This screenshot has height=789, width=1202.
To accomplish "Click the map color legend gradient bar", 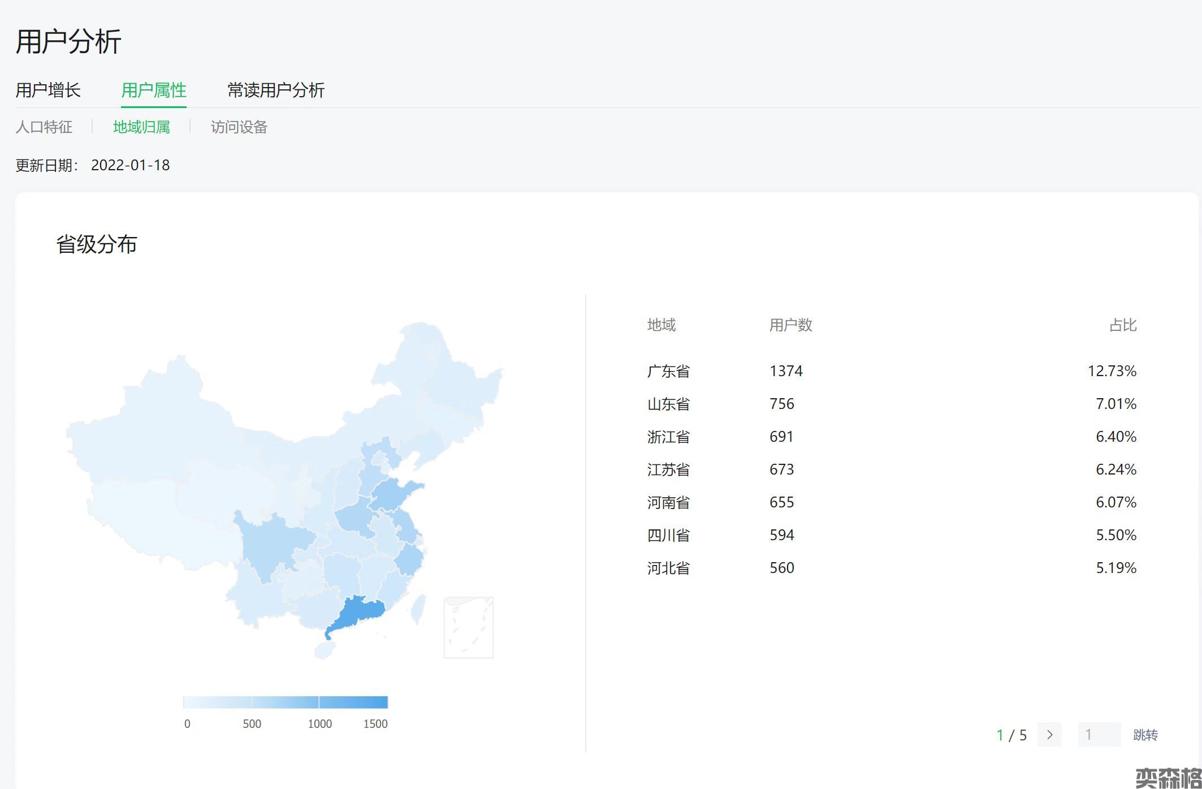I will click(x=286, y=702).
